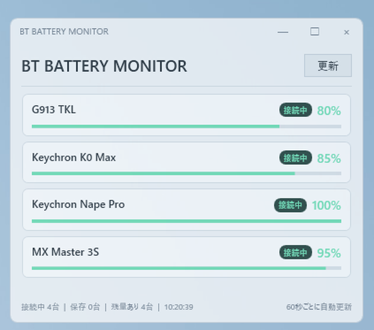
Task: Click the 更新 refresh button
Action: [328, 66]
